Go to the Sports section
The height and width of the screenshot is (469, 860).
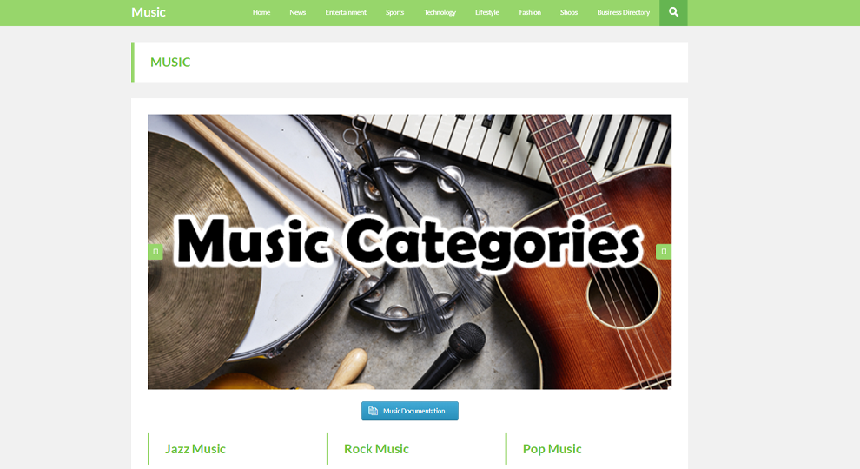click(x=394, y=12)
